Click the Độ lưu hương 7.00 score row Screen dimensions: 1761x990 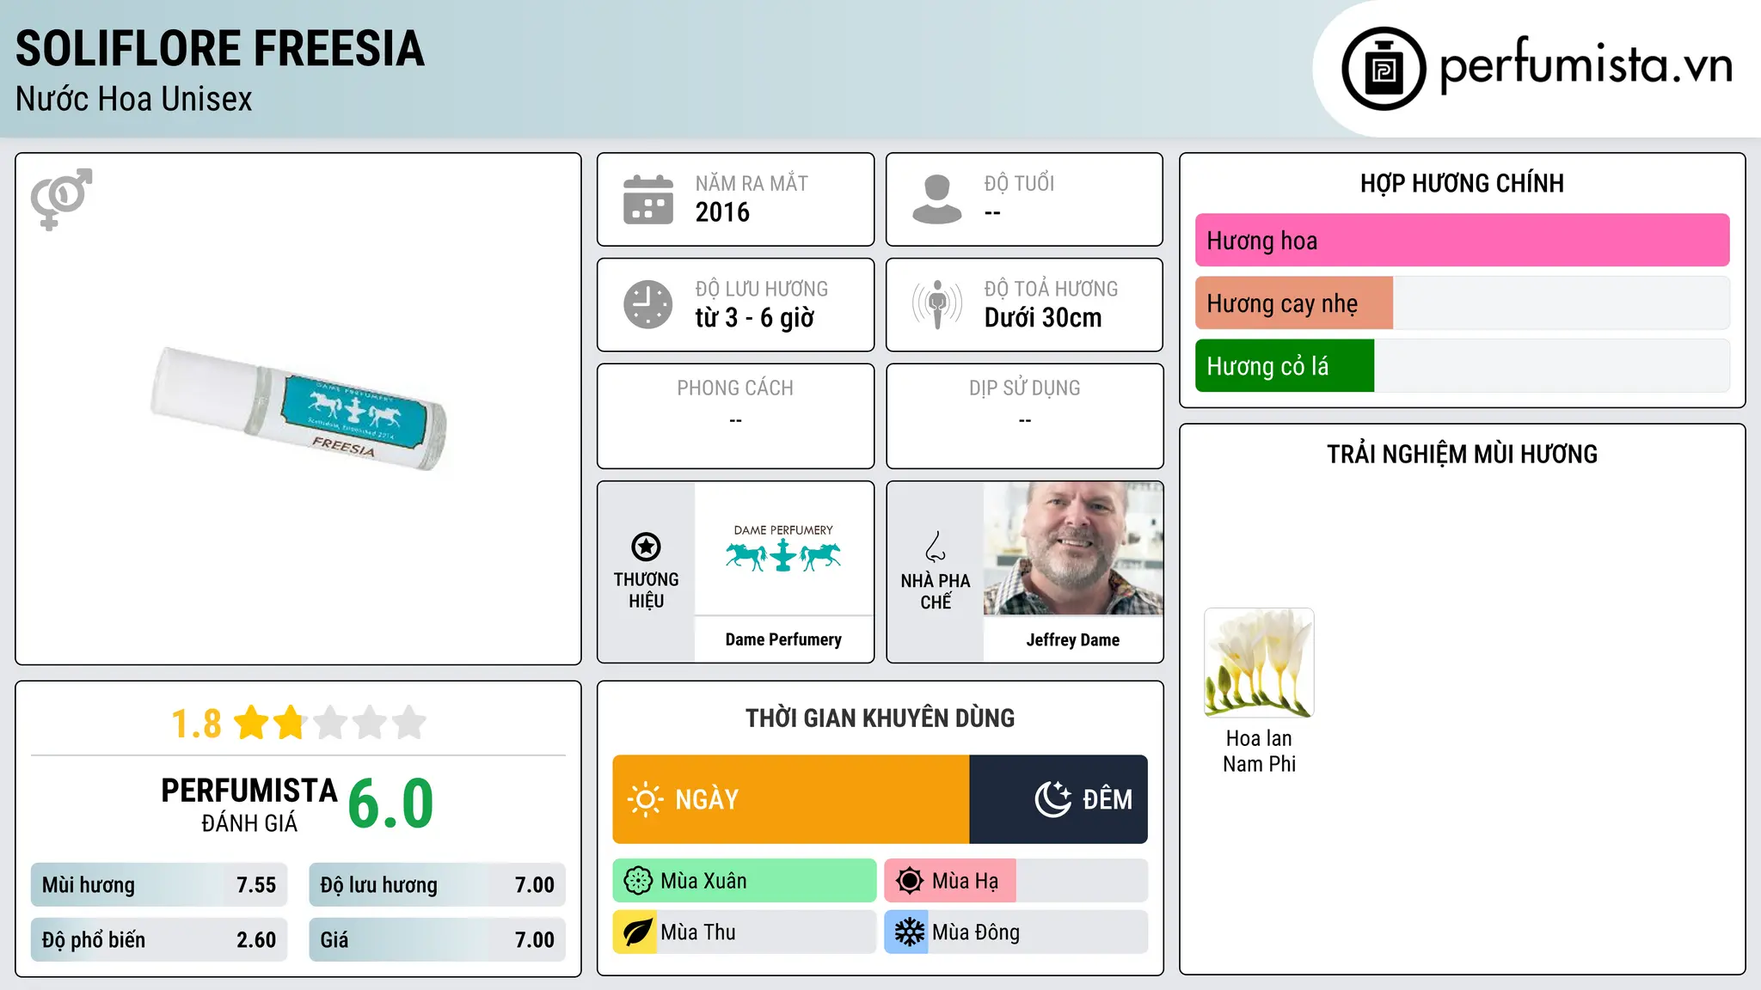pos(437,885)
